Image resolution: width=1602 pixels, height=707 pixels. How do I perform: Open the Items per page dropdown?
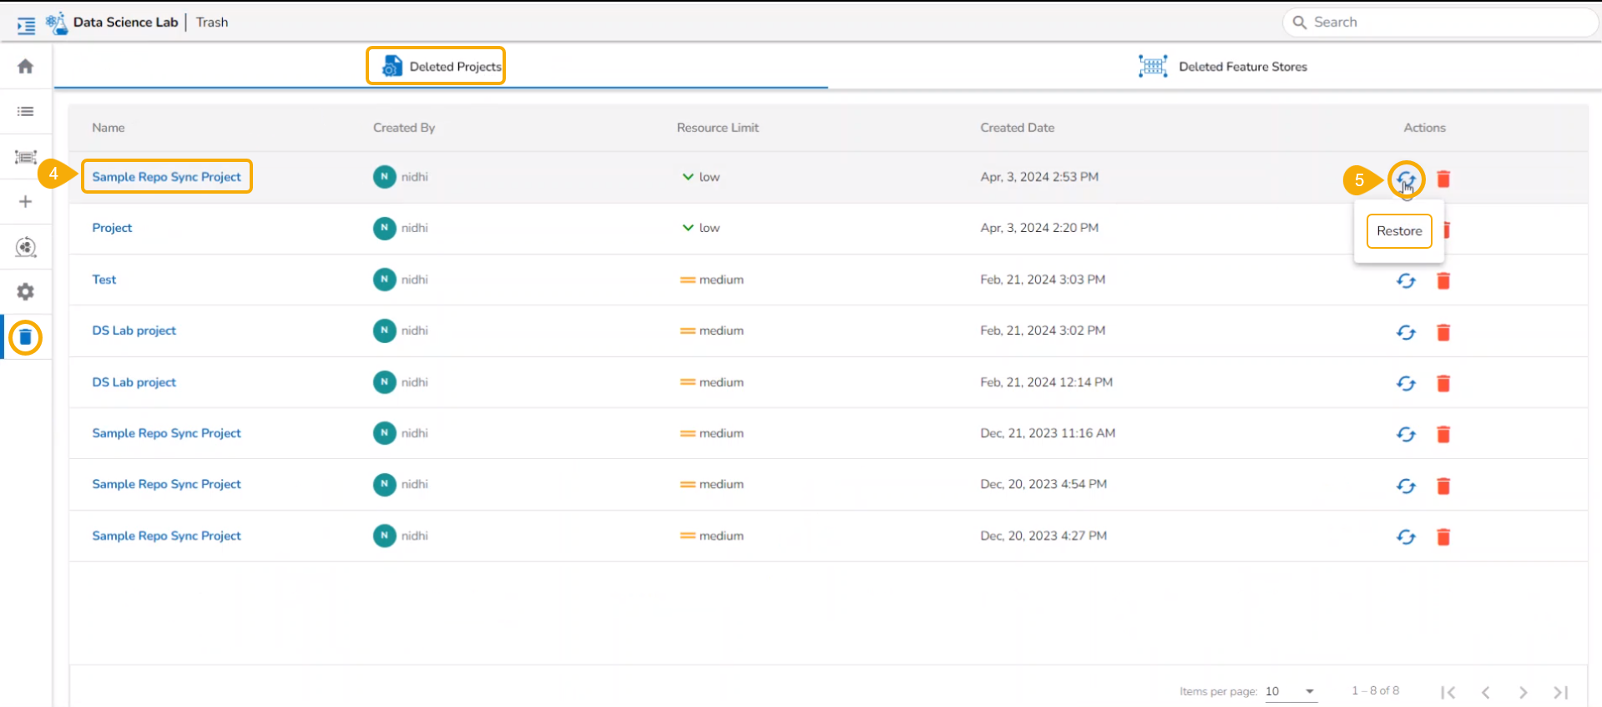click(1291, 691)
